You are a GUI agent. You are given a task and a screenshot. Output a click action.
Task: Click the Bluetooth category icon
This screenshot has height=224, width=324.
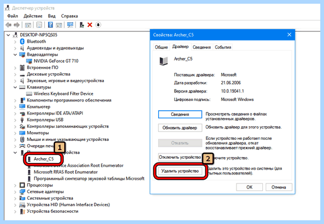[x=22, y=42]
